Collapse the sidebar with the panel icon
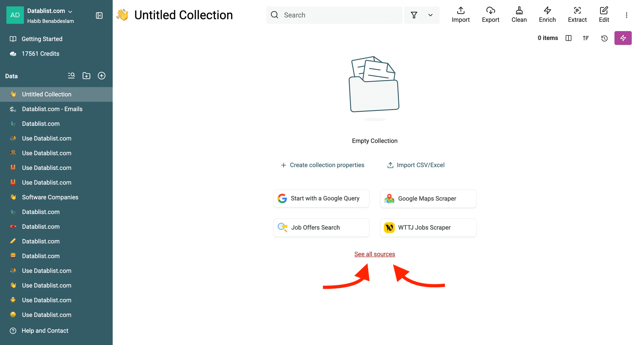This screenshot has width=637, height=345. point(99,16)
